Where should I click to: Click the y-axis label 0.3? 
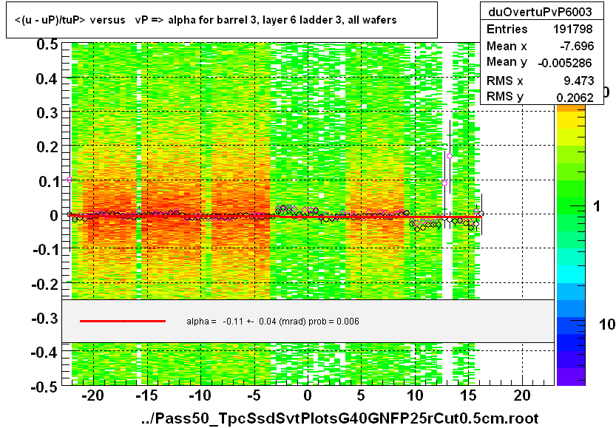(x=47, y=113)
